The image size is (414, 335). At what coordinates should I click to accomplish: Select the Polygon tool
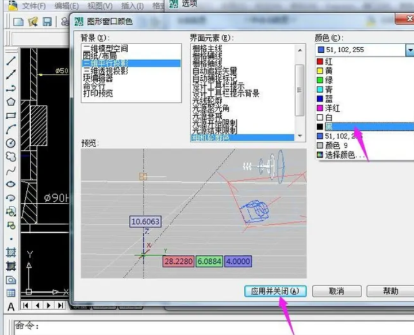11,102
